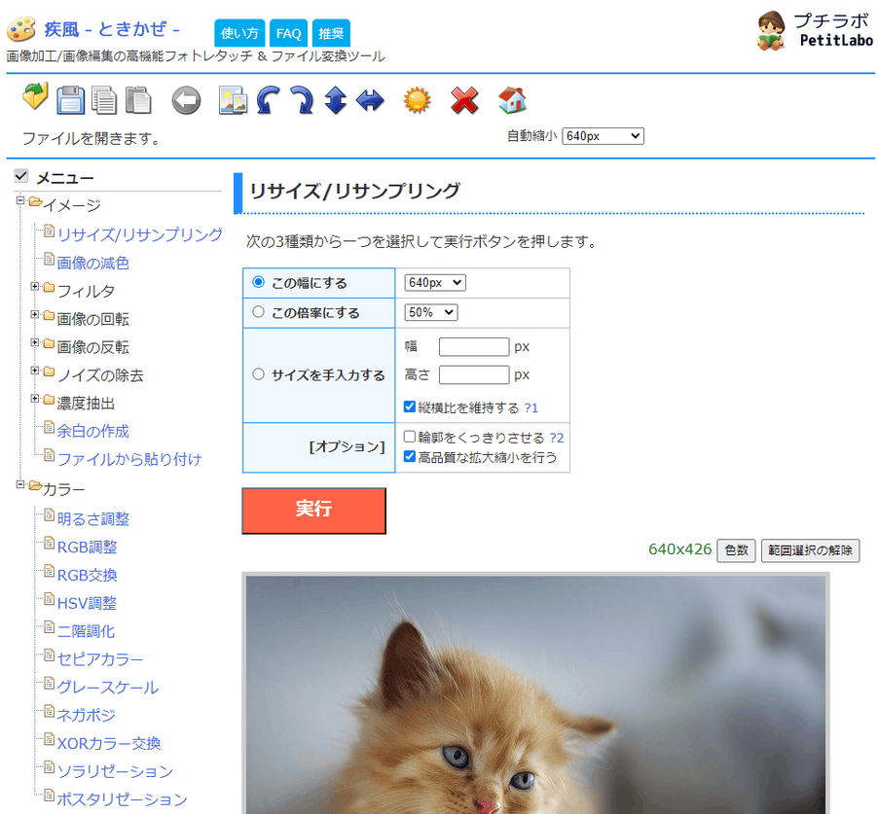Image resolution: width=878 pixels, height=814 pixels.
Task: Open the 使い方 tab
Action: [239, 33]
